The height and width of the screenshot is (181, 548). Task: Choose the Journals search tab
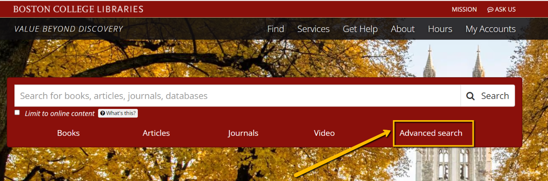243,133
